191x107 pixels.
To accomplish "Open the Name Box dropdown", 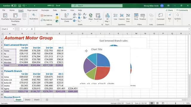I will [x=13, y=29].
